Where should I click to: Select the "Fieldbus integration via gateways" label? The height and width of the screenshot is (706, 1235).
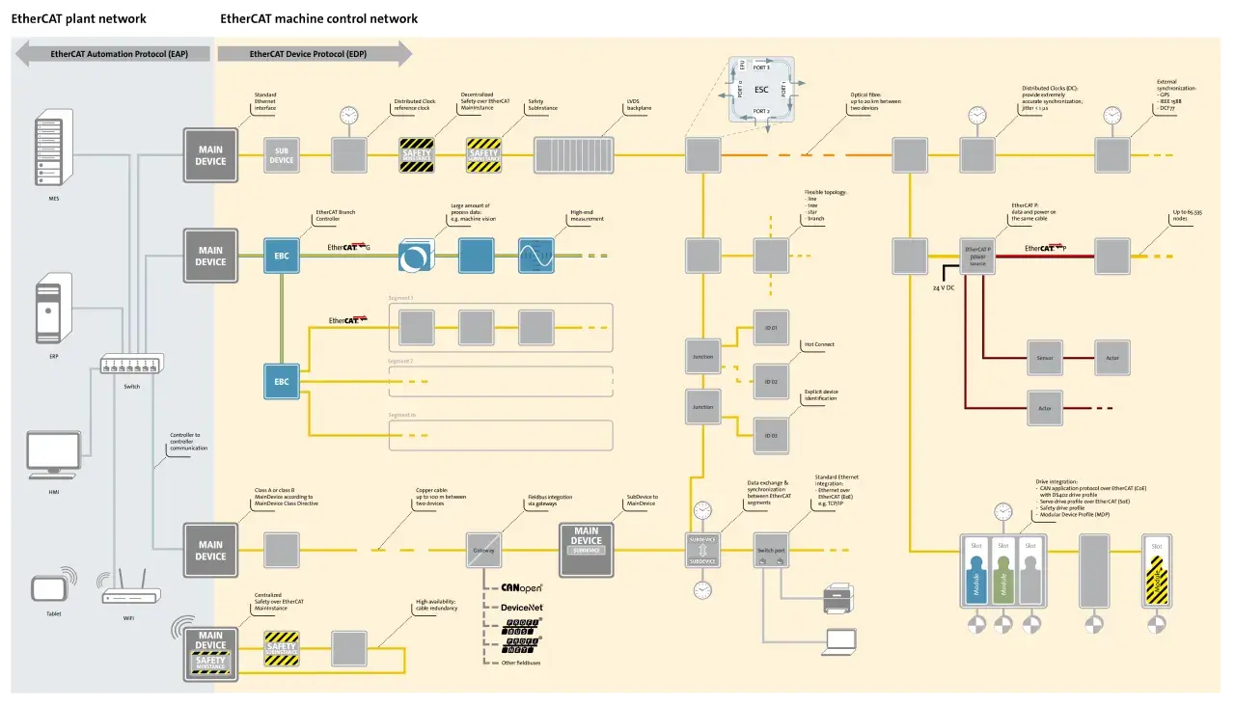tap(548, 501)
